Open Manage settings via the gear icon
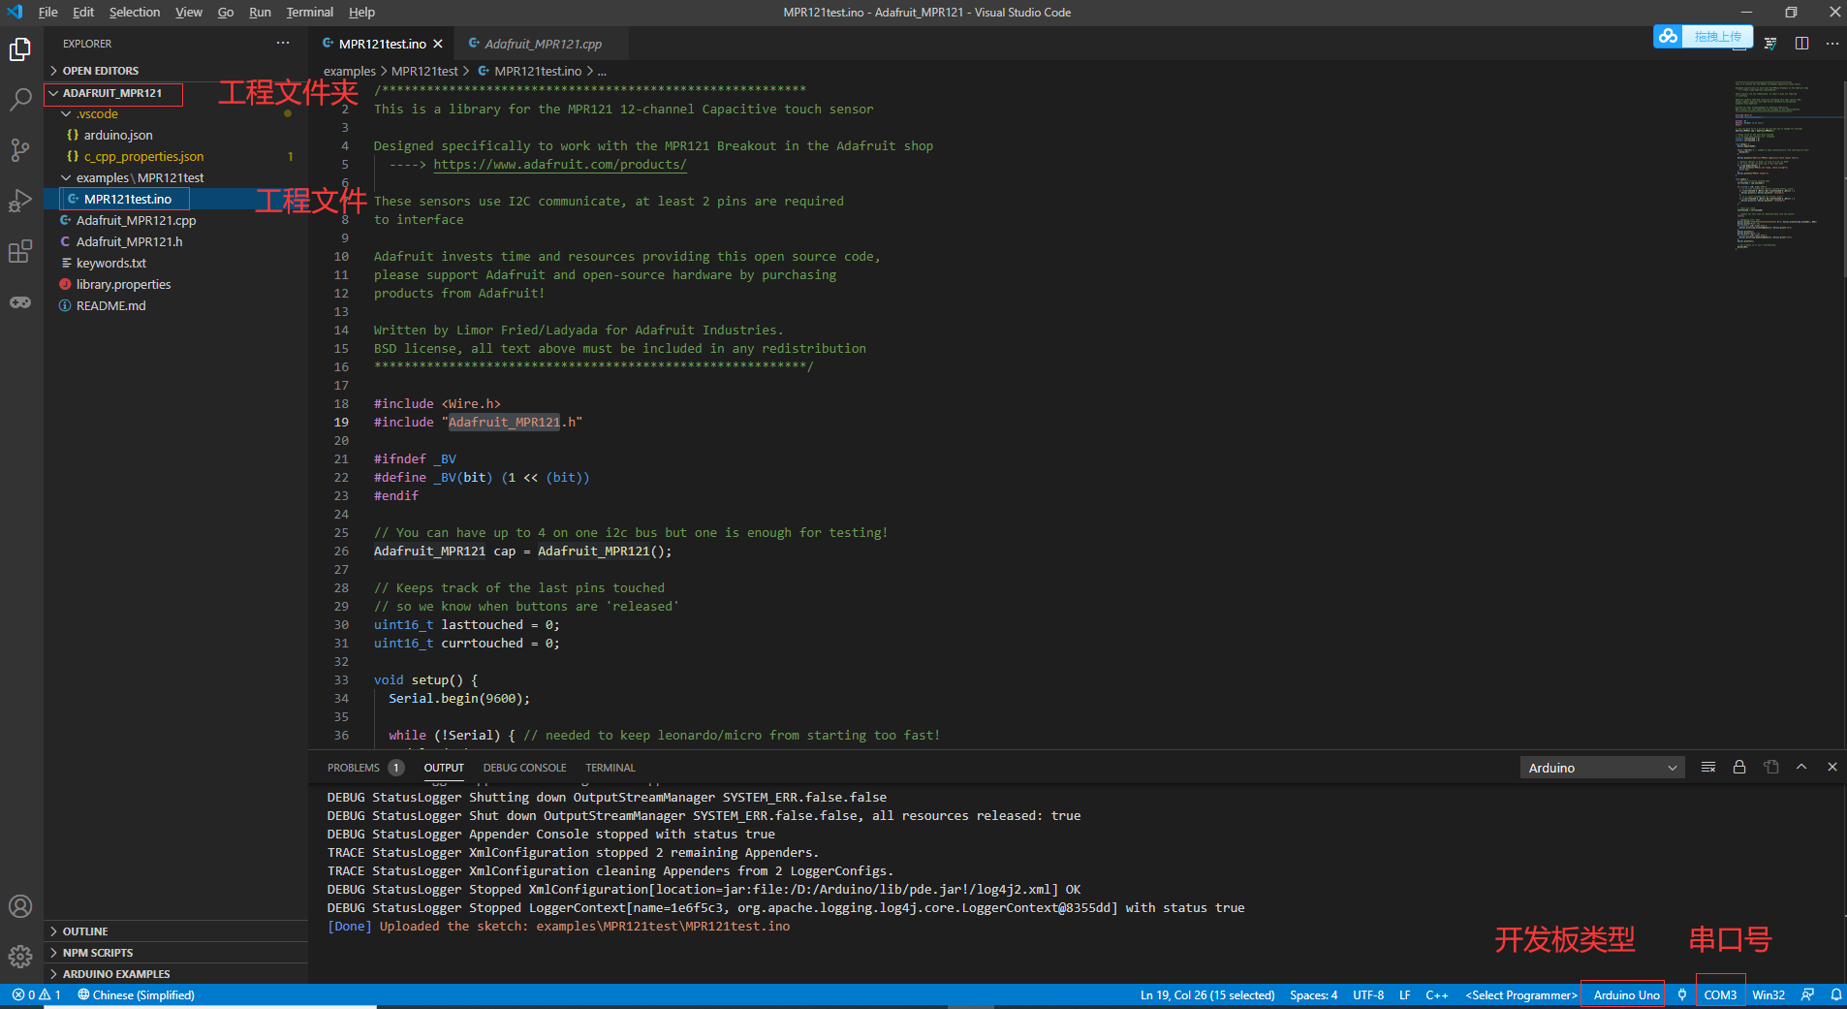 21,957
